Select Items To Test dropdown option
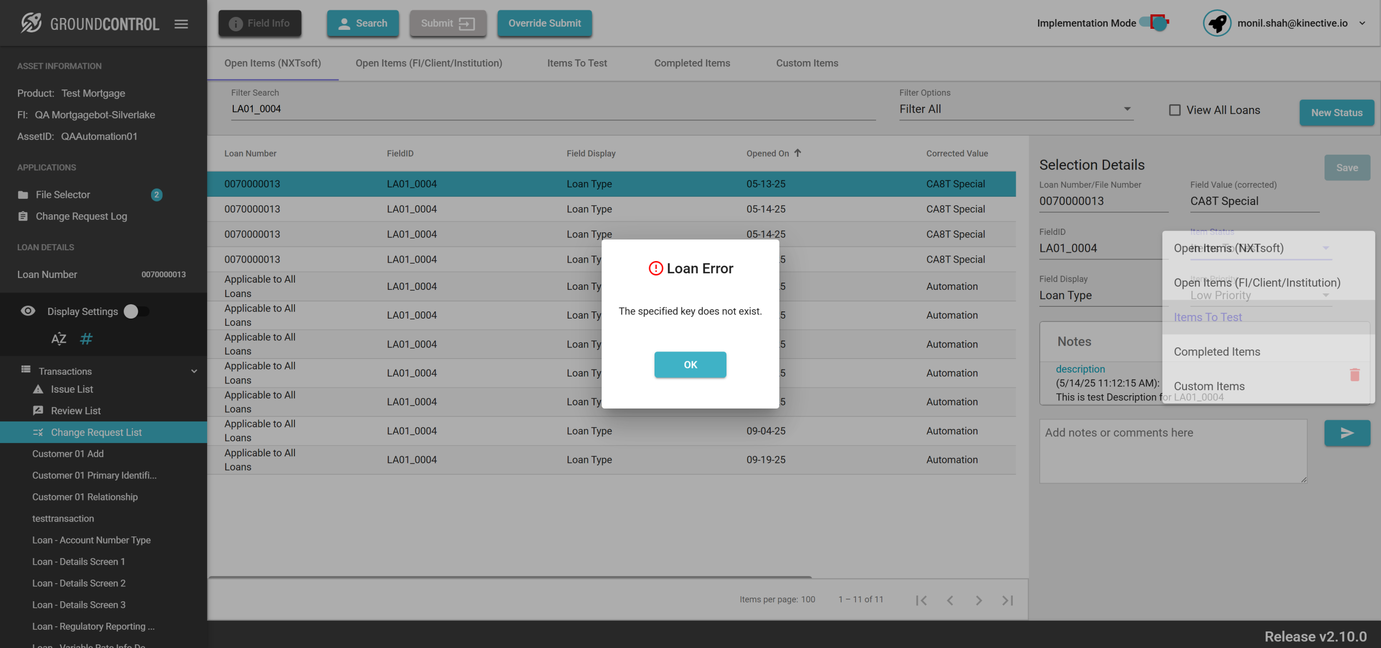 click(1207, 317)
